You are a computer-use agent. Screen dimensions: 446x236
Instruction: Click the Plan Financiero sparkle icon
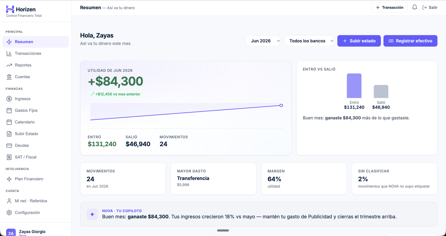[9, 179]
